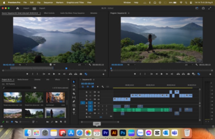The width and height of the screenshot is (215, 139).
Task: Open the Source monitor zoom level Fit dropdown
Action: [x=23, y=65]
